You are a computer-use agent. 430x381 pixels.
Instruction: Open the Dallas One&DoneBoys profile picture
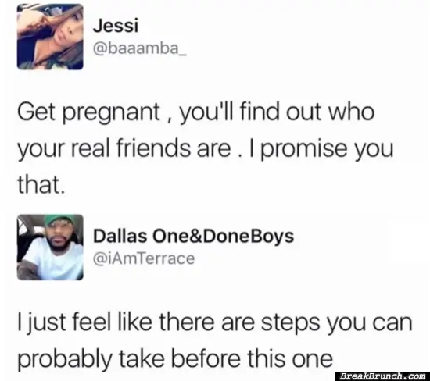(50, 247)
